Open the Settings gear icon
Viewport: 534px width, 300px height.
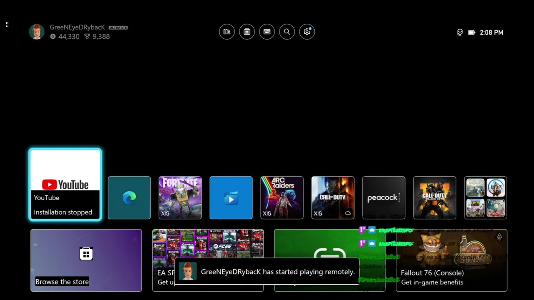[307, 32]
